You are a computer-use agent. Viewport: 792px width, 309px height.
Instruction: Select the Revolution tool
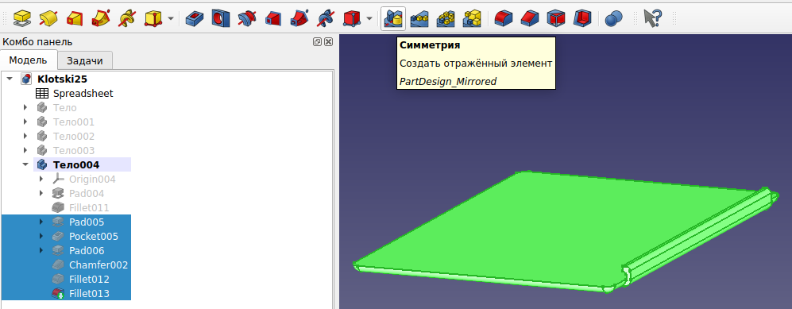[48, 19]
